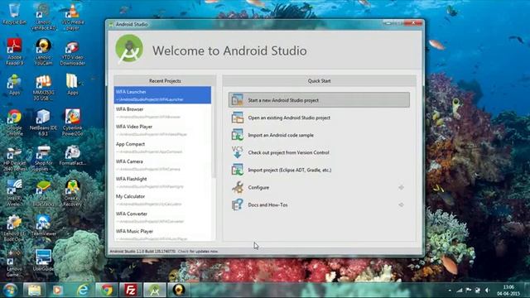530x298 pixels.
Task: Open File Explorer from the taskbar
Action: click(34, 290)
